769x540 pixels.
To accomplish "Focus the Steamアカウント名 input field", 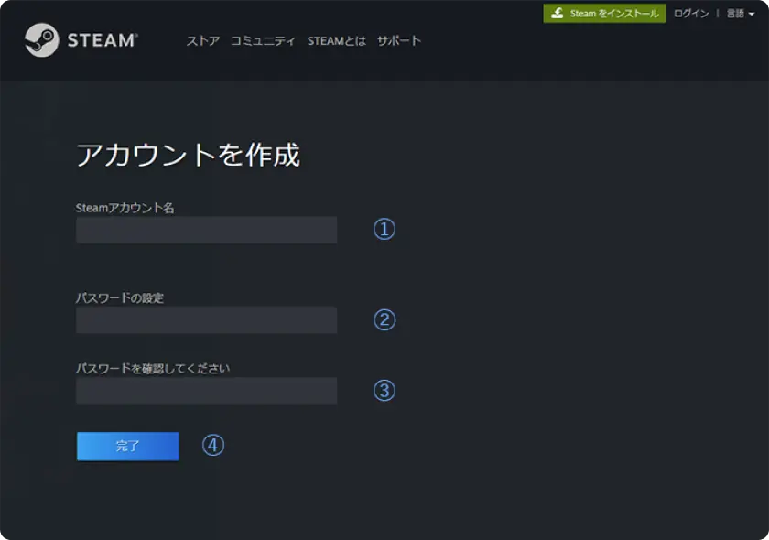I will click(207, 230).
